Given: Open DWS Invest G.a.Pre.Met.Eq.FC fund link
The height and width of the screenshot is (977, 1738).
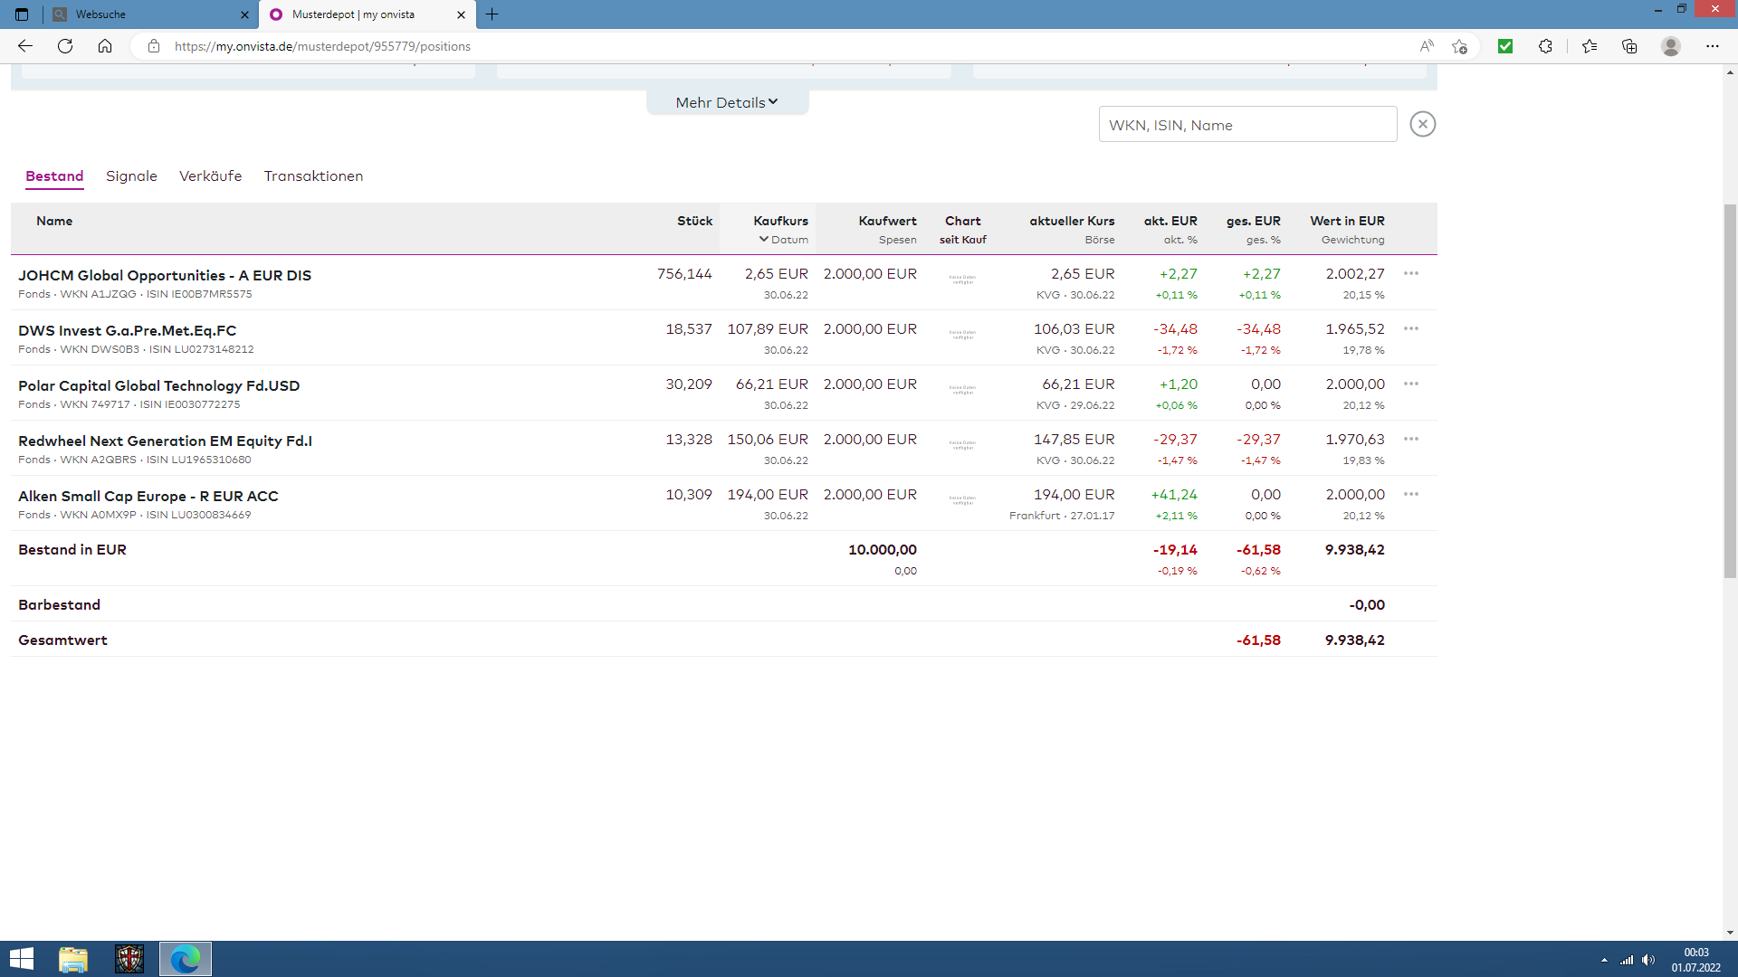Looking at the screenshot, I should [127, 330].
